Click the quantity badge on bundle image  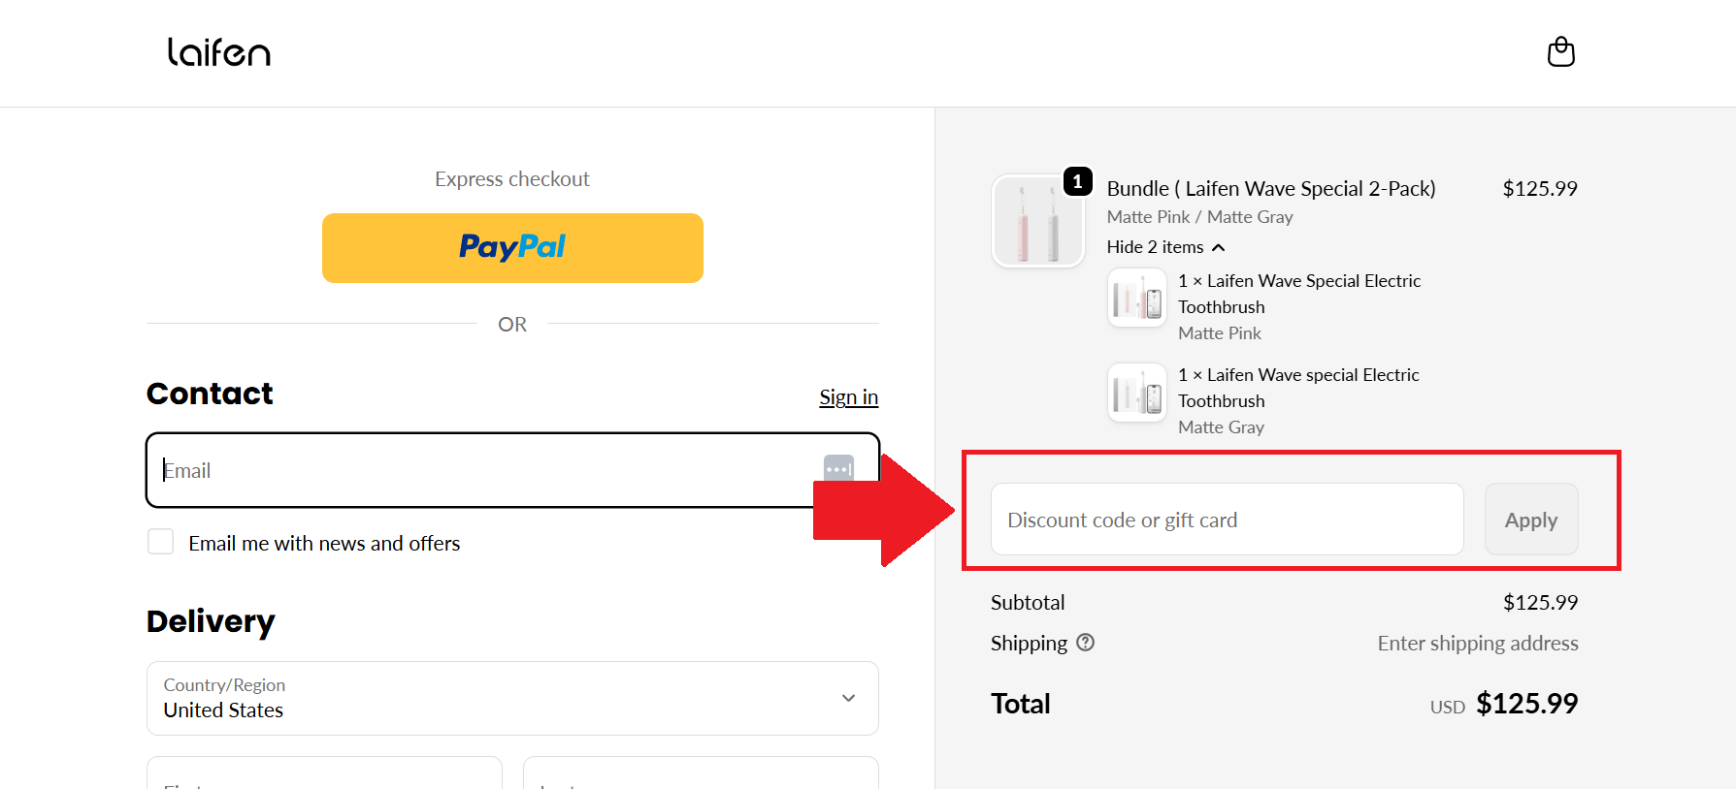[1077, 181]
